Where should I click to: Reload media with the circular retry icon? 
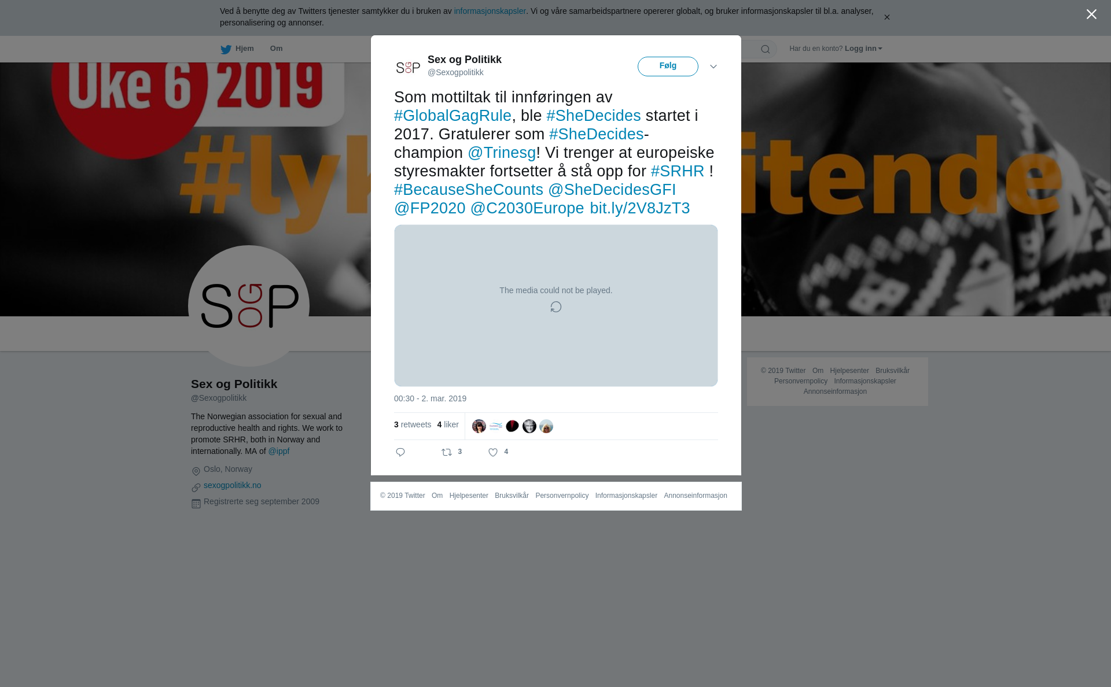click(556, 307)
